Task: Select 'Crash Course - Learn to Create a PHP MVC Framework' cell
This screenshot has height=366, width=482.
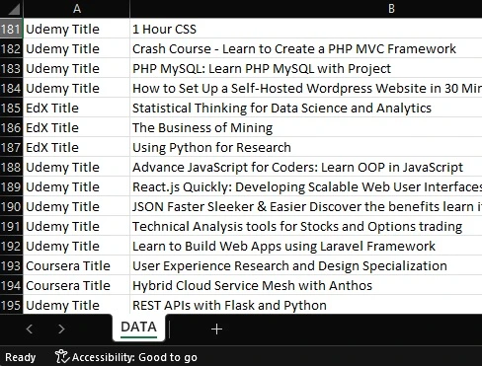Action: coord(306,48)
